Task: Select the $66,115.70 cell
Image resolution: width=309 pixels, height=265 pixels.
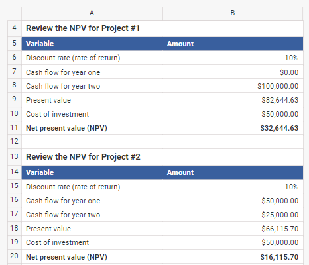Action: (x=233, y=229)
